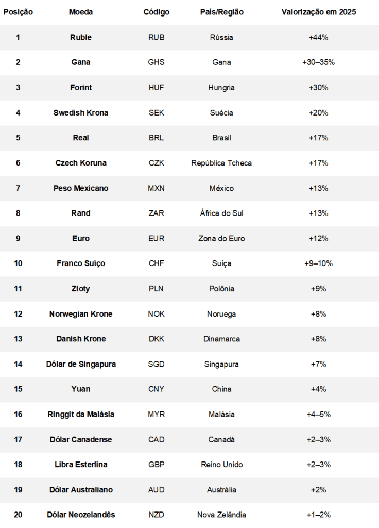Click the Zona do Euro cell
Viewport: 379px width, 528px height.
[221, 238]
